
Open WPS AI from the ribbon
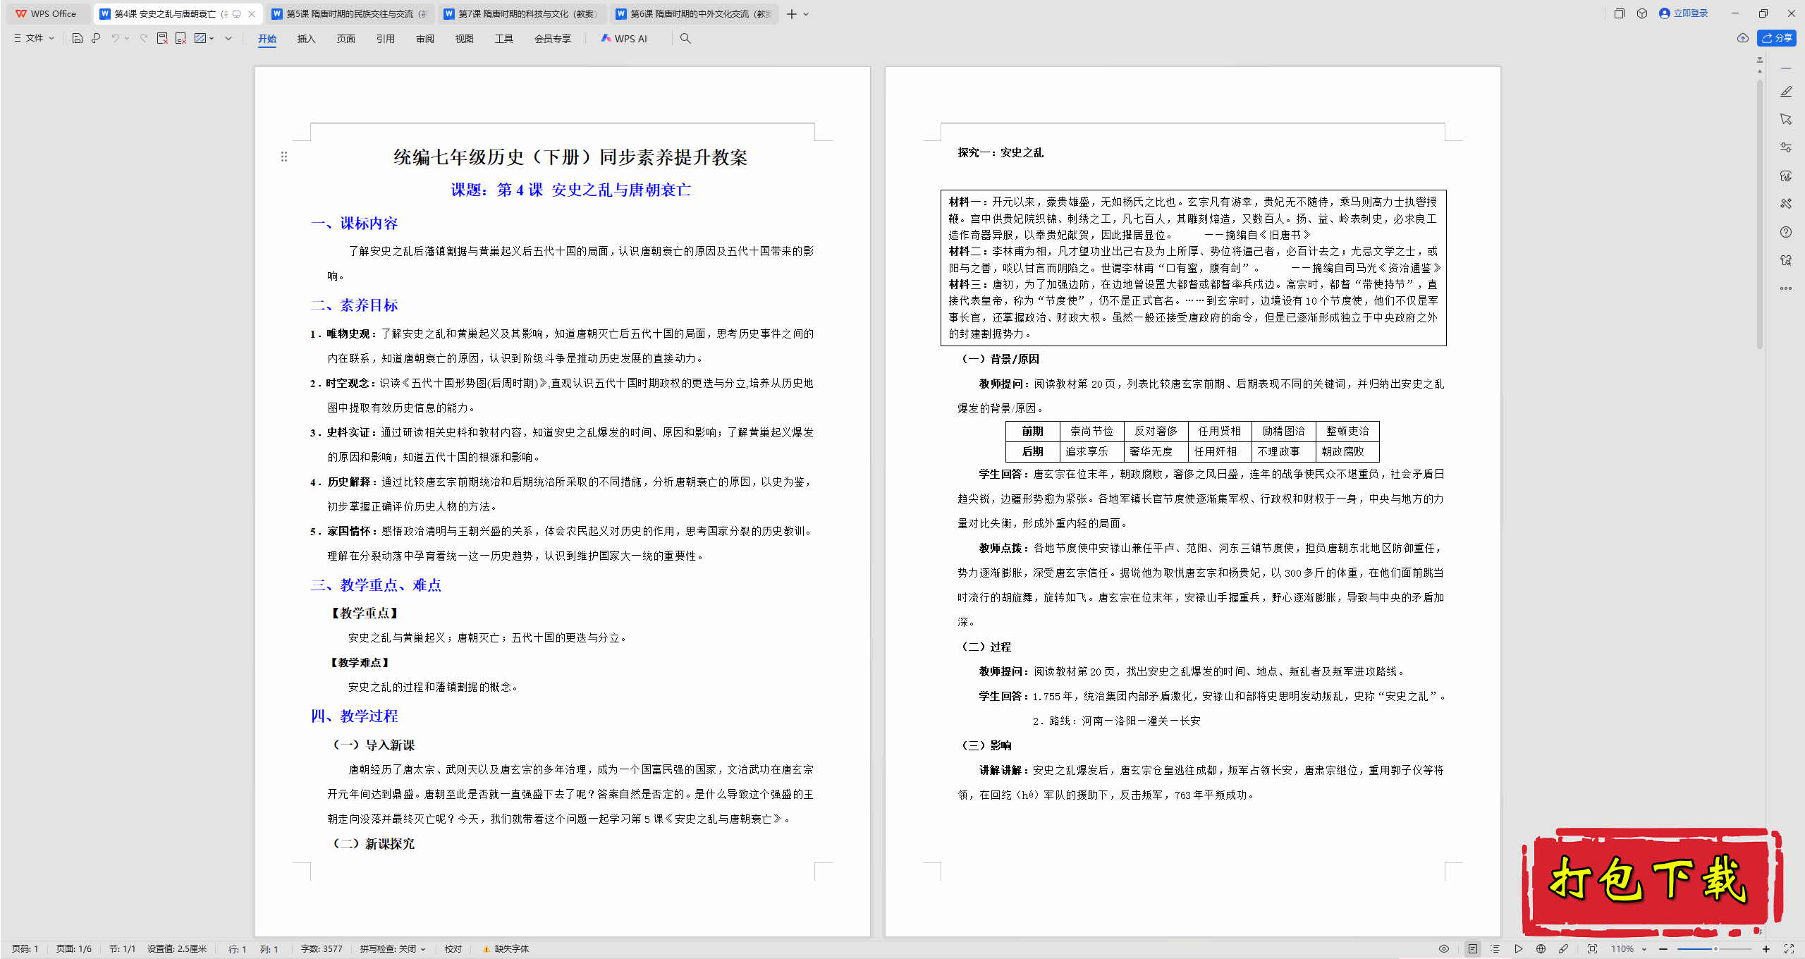coord(624,39)
